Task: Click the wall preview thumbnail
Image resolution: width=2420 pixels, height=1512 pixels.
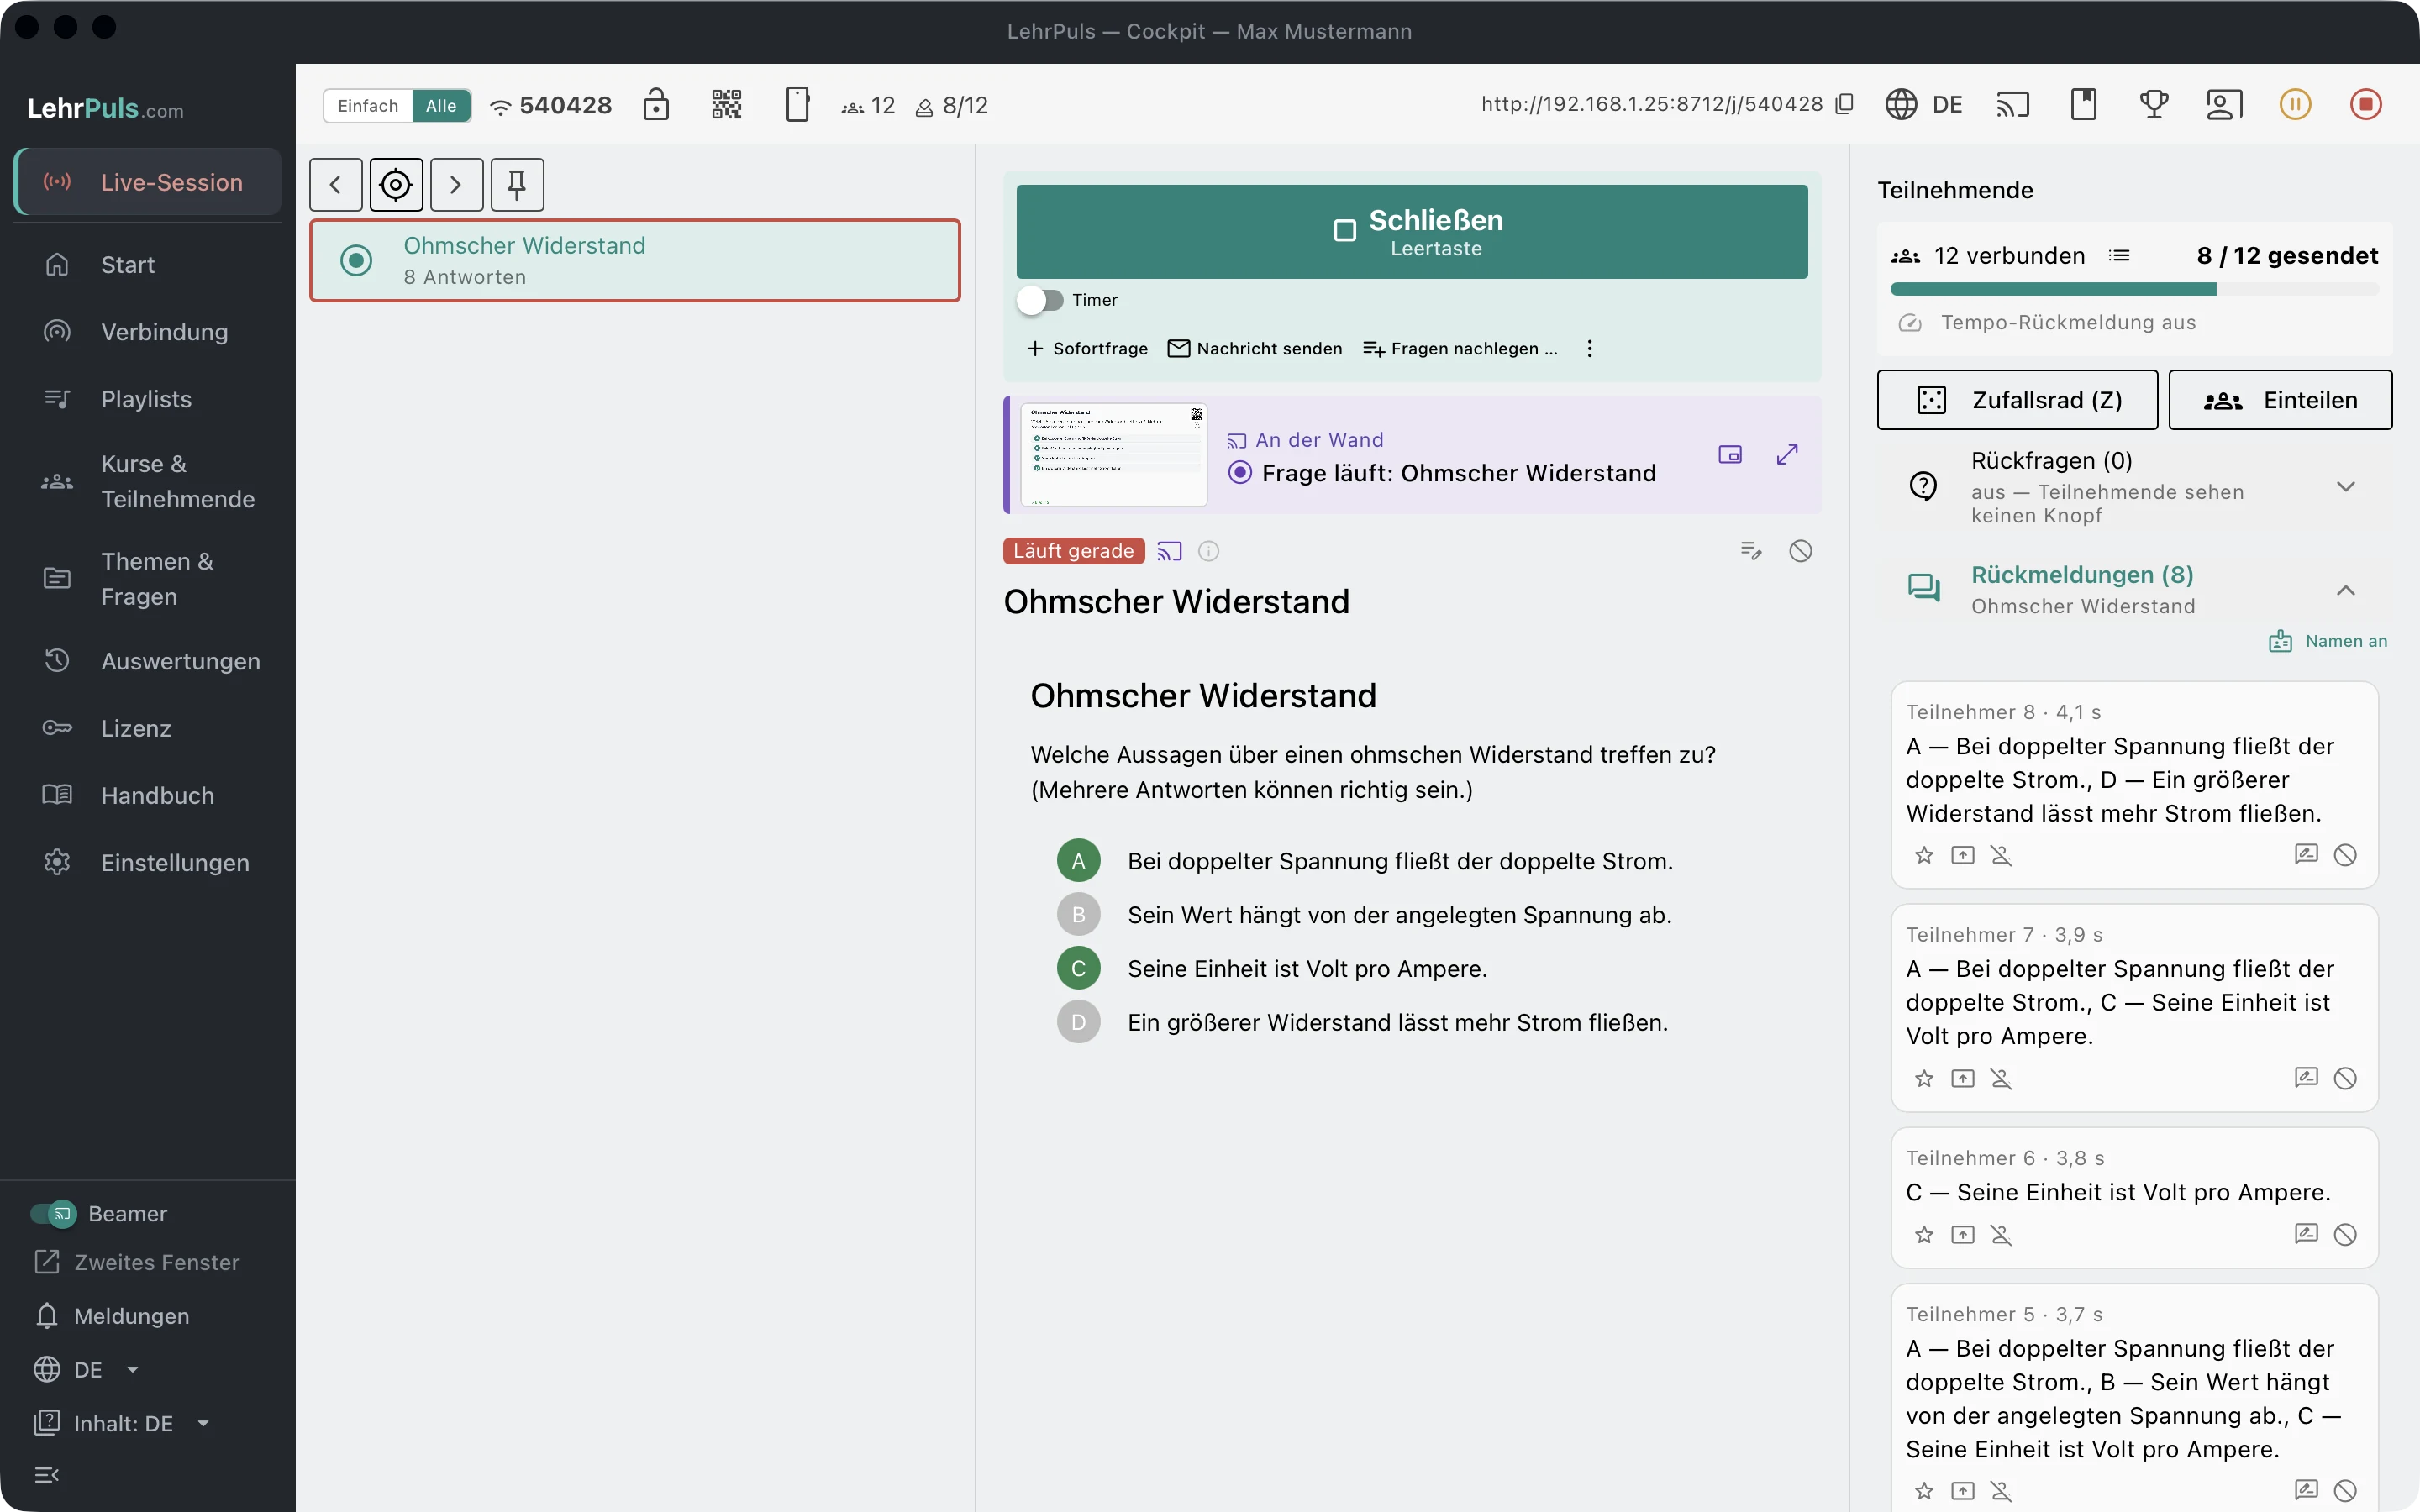Action: click(x=1113, y=455)
